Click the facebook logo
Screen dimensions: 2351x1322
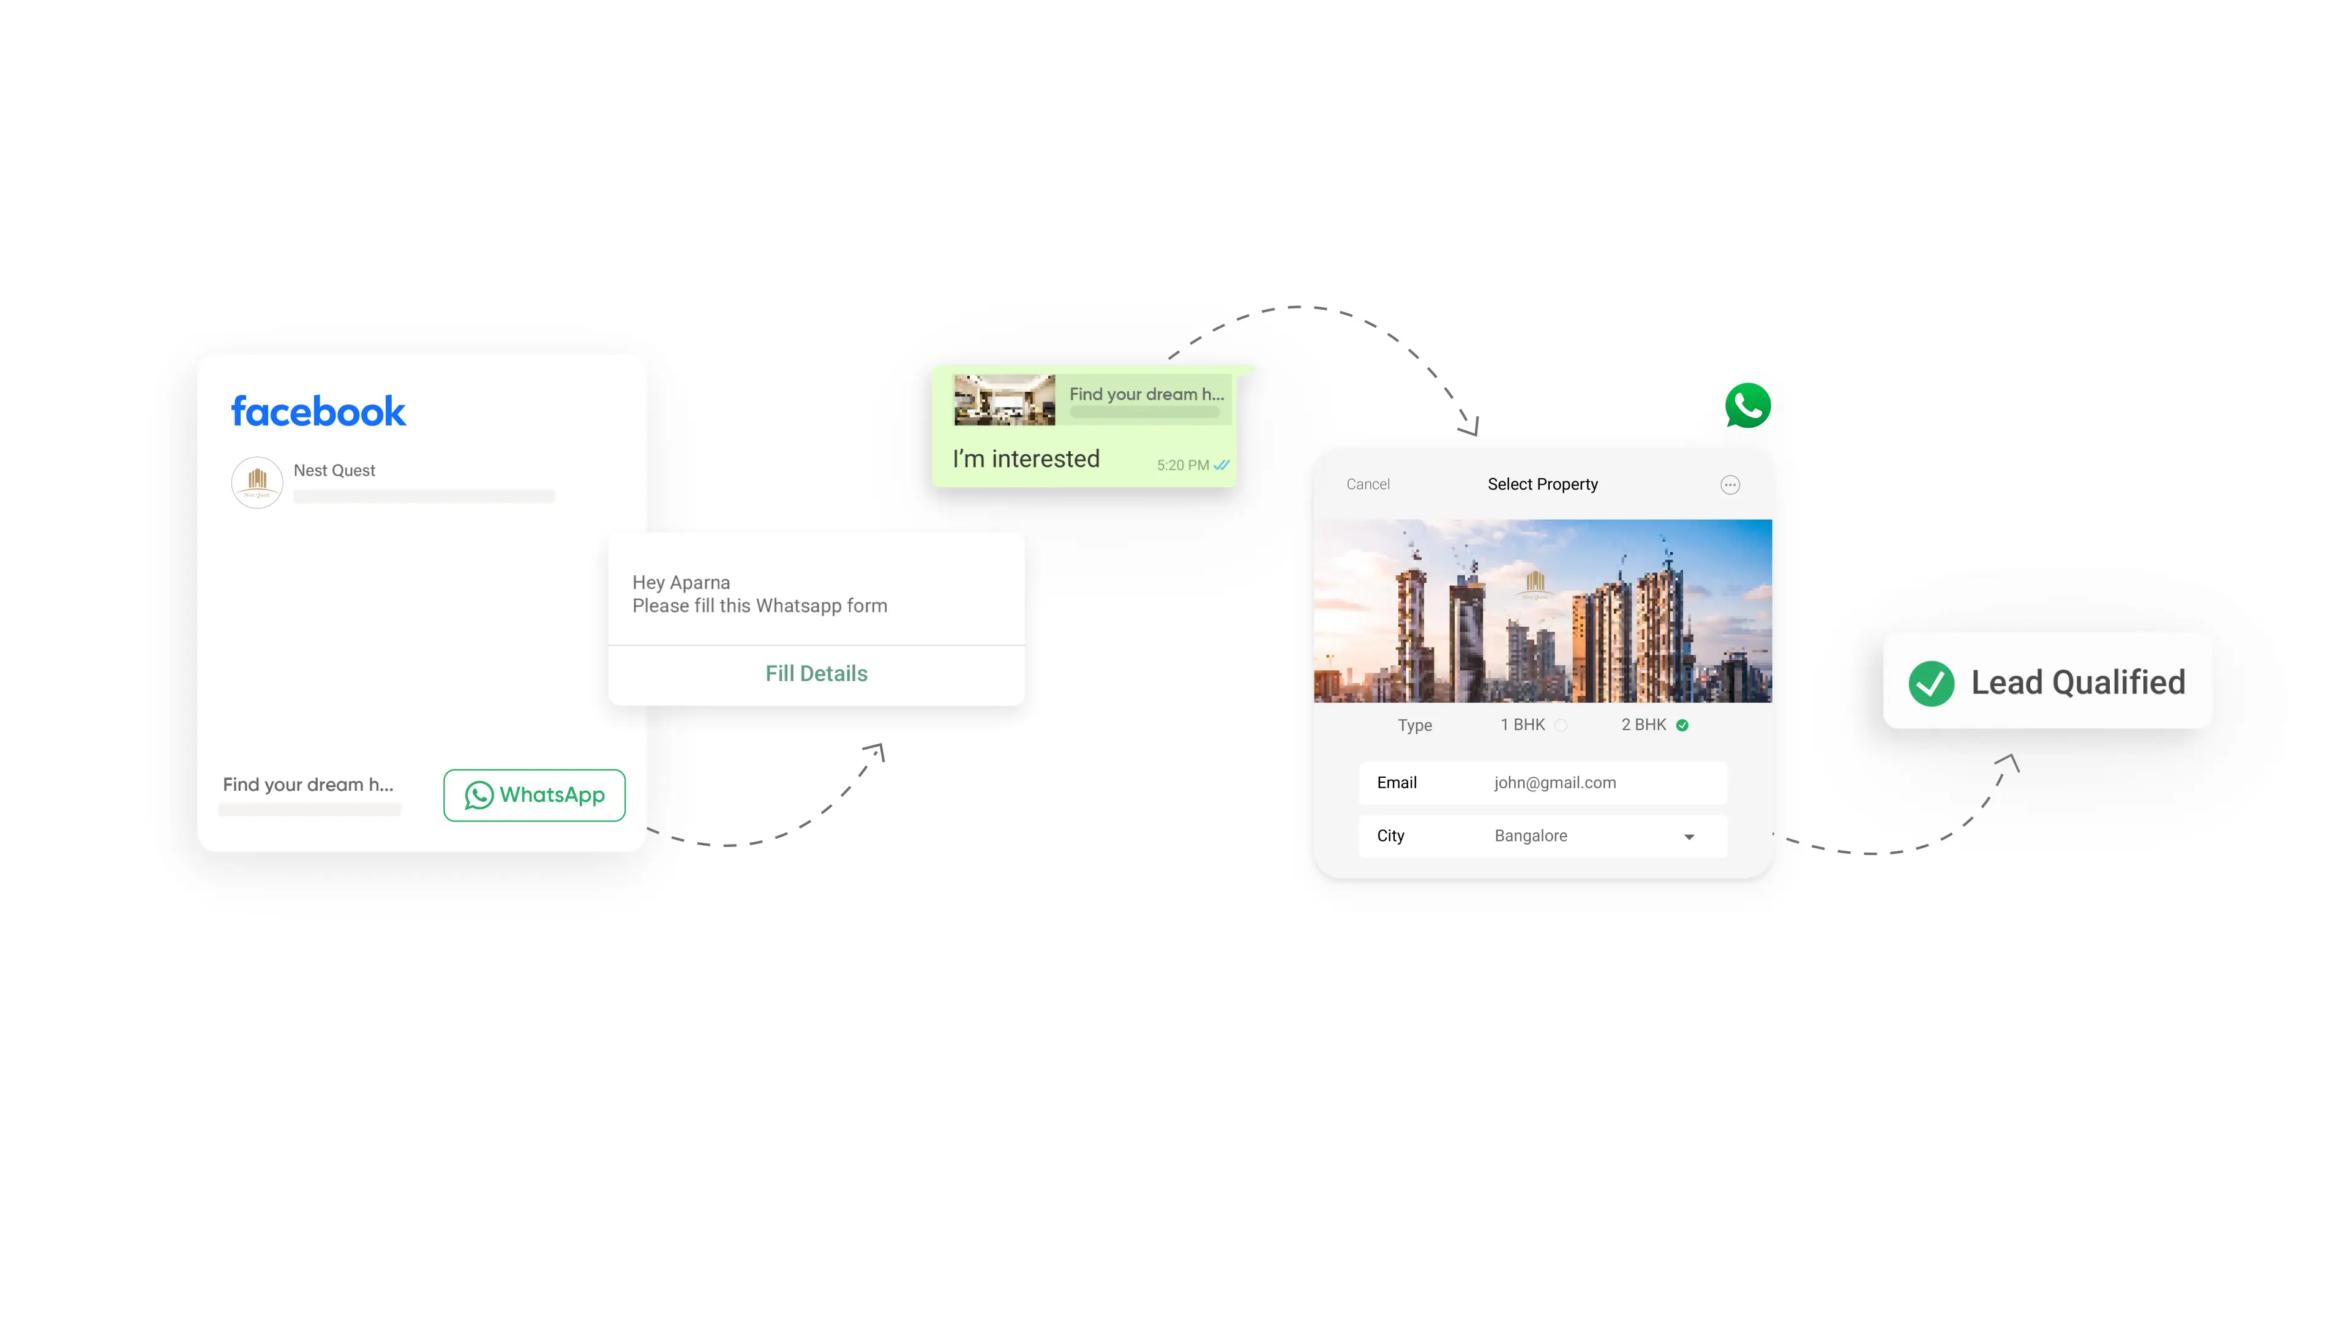click(318, 411)
